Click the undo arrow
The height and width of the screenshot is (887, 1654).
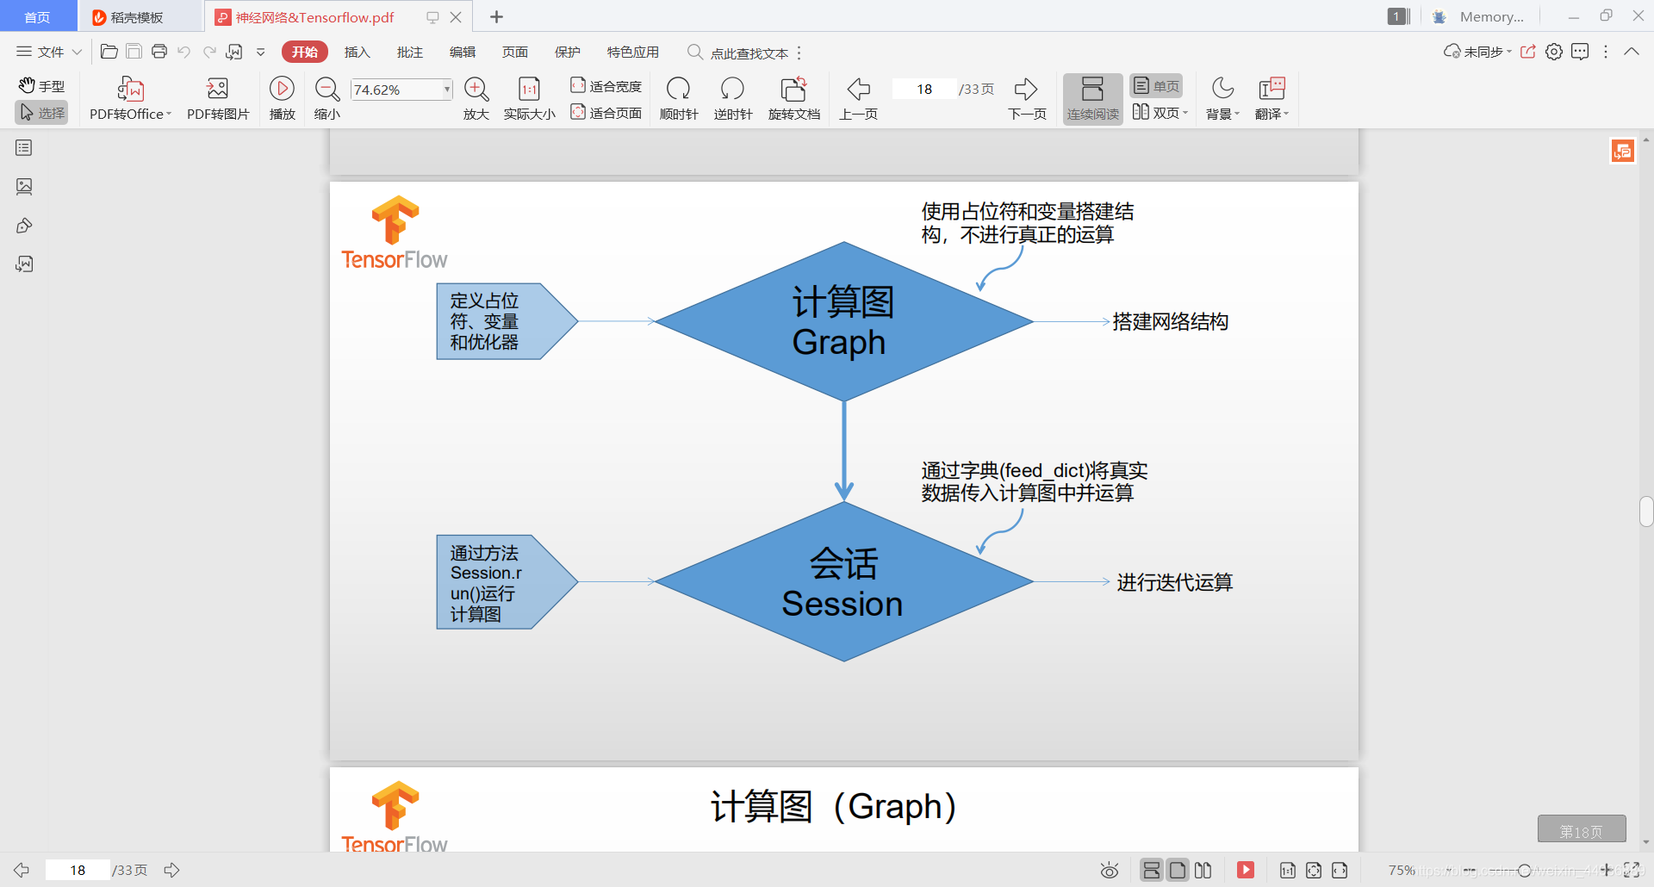184,52
